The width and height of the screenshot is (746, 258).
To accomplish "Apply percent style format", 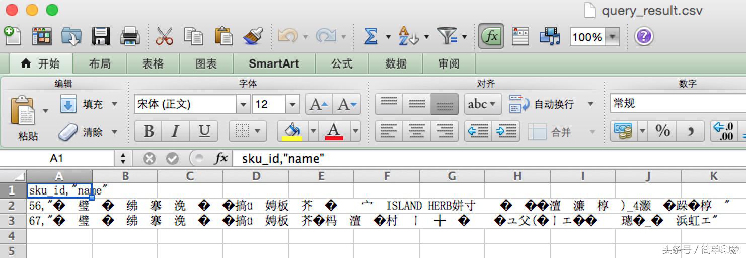I will 663,132.
